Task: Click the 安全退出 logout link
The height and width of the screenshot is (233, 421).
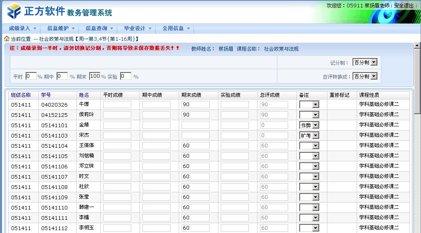Action: [404, 6]
